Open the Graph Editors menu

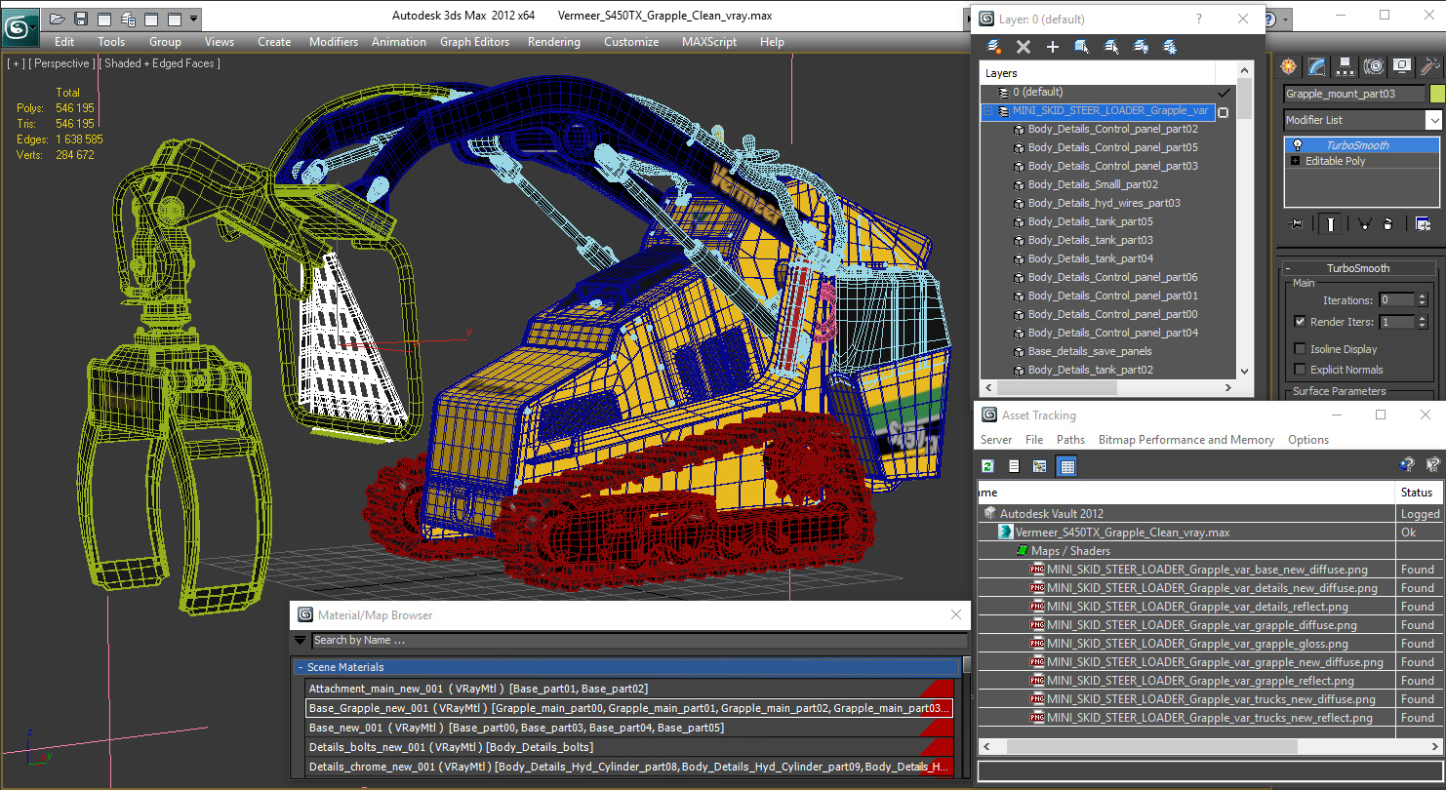pyautogui.click(x=474, y=42)
